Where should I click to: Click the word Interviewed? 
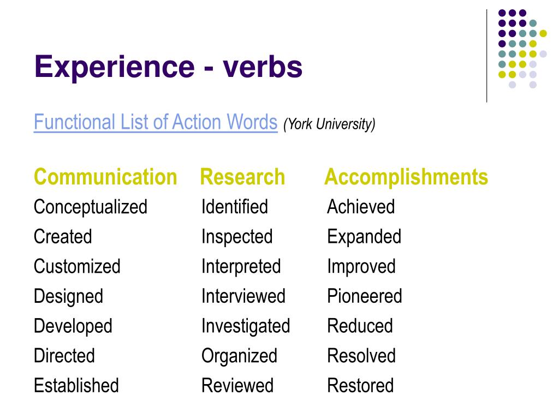pos(243,296)
